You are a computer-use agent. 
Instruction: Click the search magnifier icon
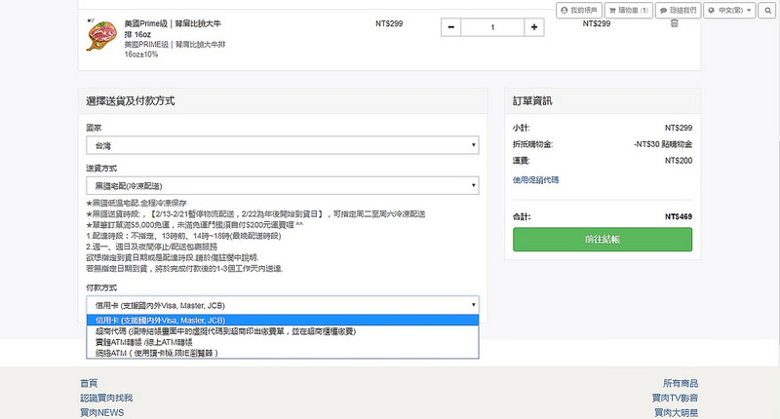click(767, 10)
